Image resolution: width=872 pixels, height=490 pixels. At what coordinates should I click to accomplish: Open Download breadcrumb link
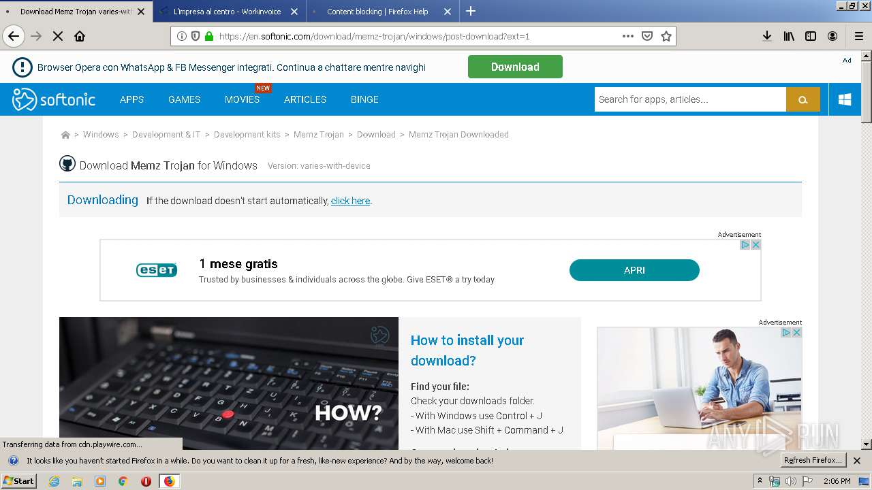(376, 135)
